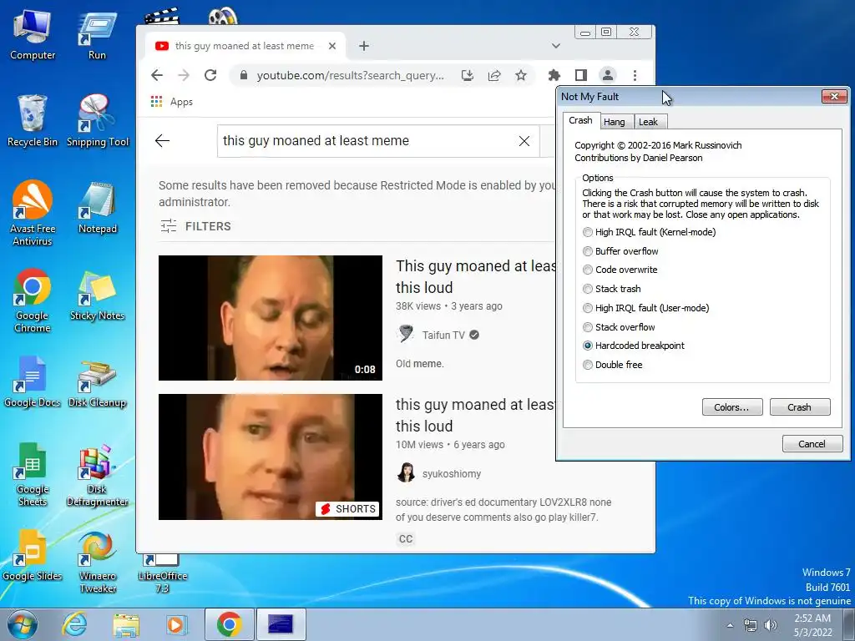The image size is (855, 641).
Task: Switch to Not My Fault taskbar button
Action: pos(281,624)
